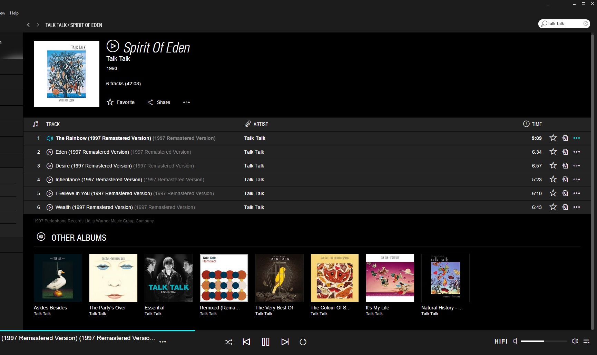Image resolution: width=597 pixels, height=355 pixels.
Task: Favorite the Spirit Of Eden album
Action: coord(120,102)
